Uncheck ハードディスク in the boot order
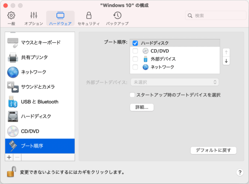Viewport: 249px width, 184px height. (x=135, y=43)
